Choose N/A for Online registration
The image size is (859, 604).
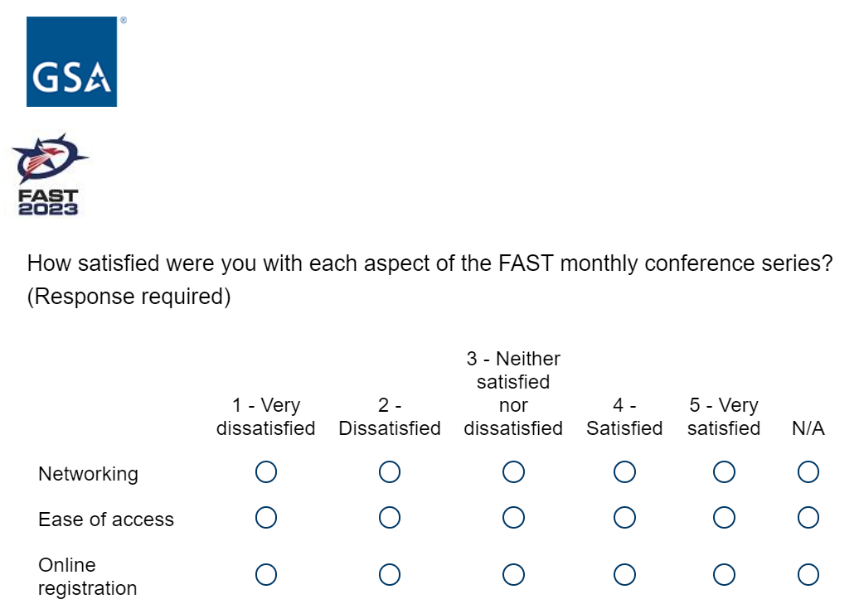808,575
